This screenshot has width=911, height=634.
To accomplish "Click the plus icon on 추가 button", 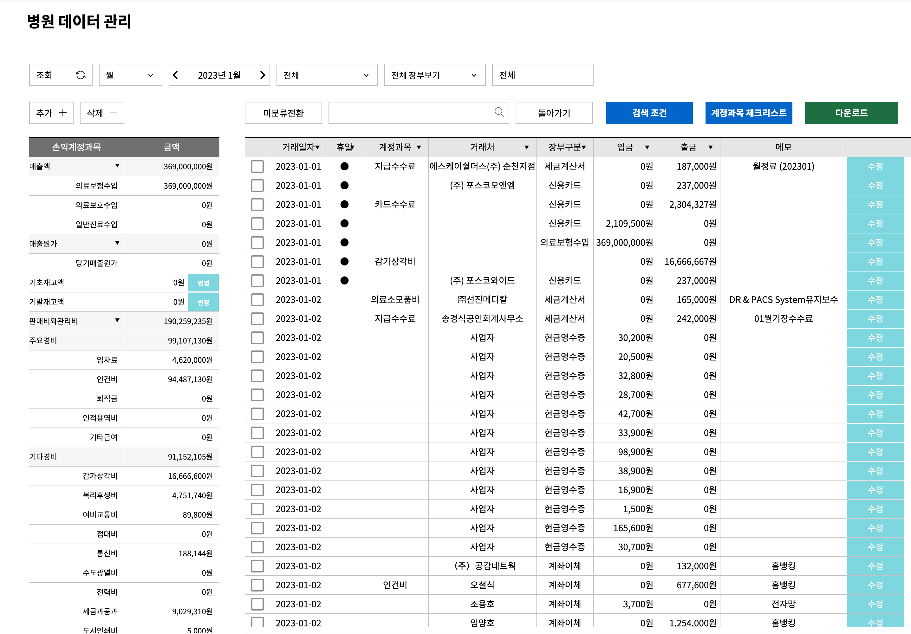I will pos(63,113).
